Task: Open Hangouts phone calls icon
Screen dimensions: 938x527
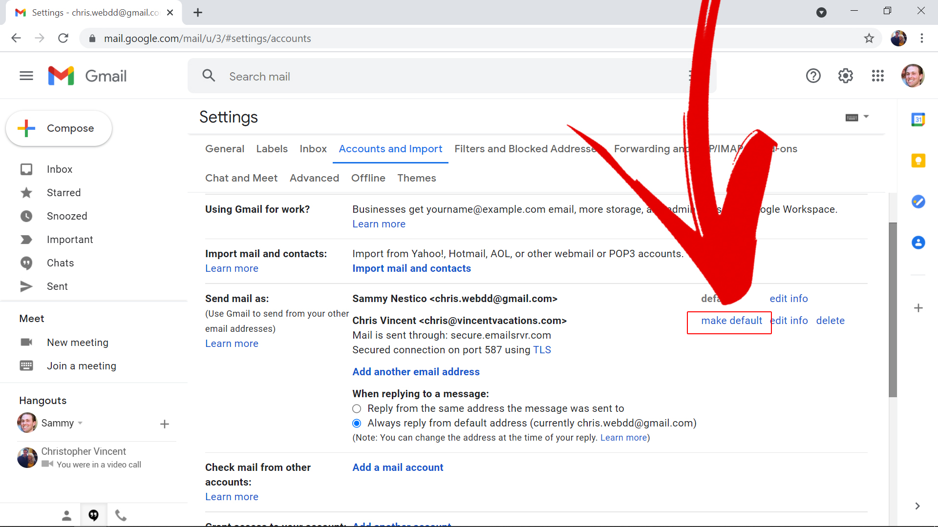Action: click(x=121, y=515)
